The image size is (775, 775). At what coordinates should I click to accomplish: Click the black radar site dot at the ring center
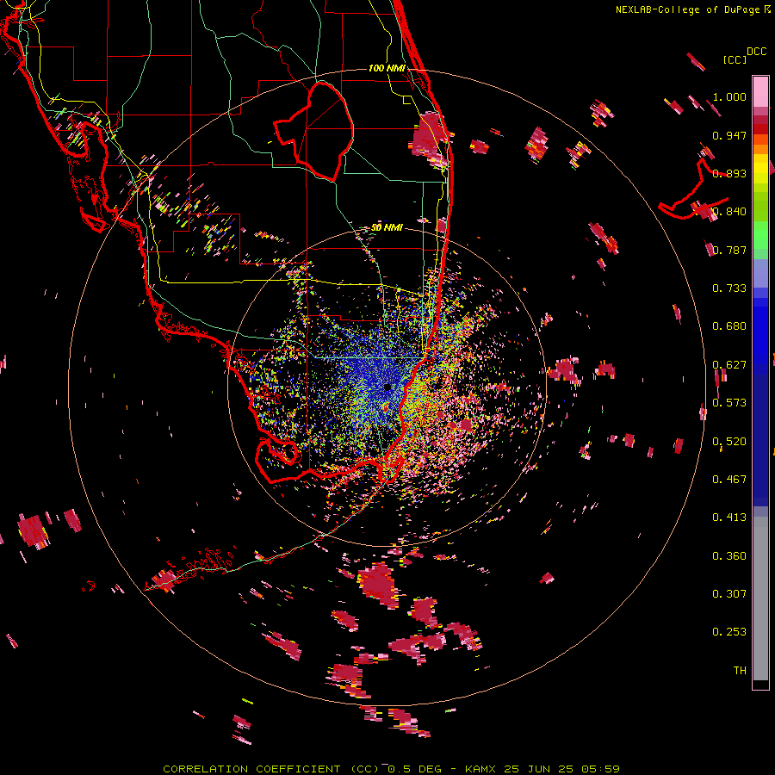click(387, 387)
